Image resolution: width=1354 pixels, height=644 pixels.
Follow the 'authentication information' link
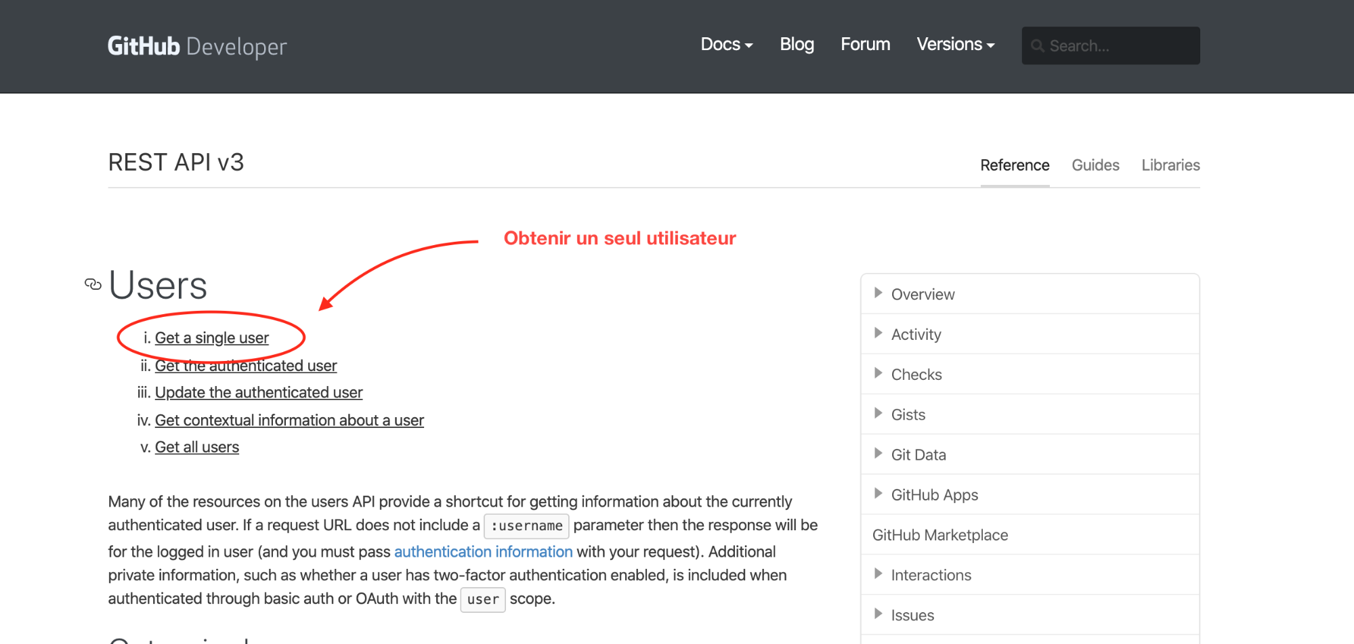pyautogui.click(x=483, y=552)
